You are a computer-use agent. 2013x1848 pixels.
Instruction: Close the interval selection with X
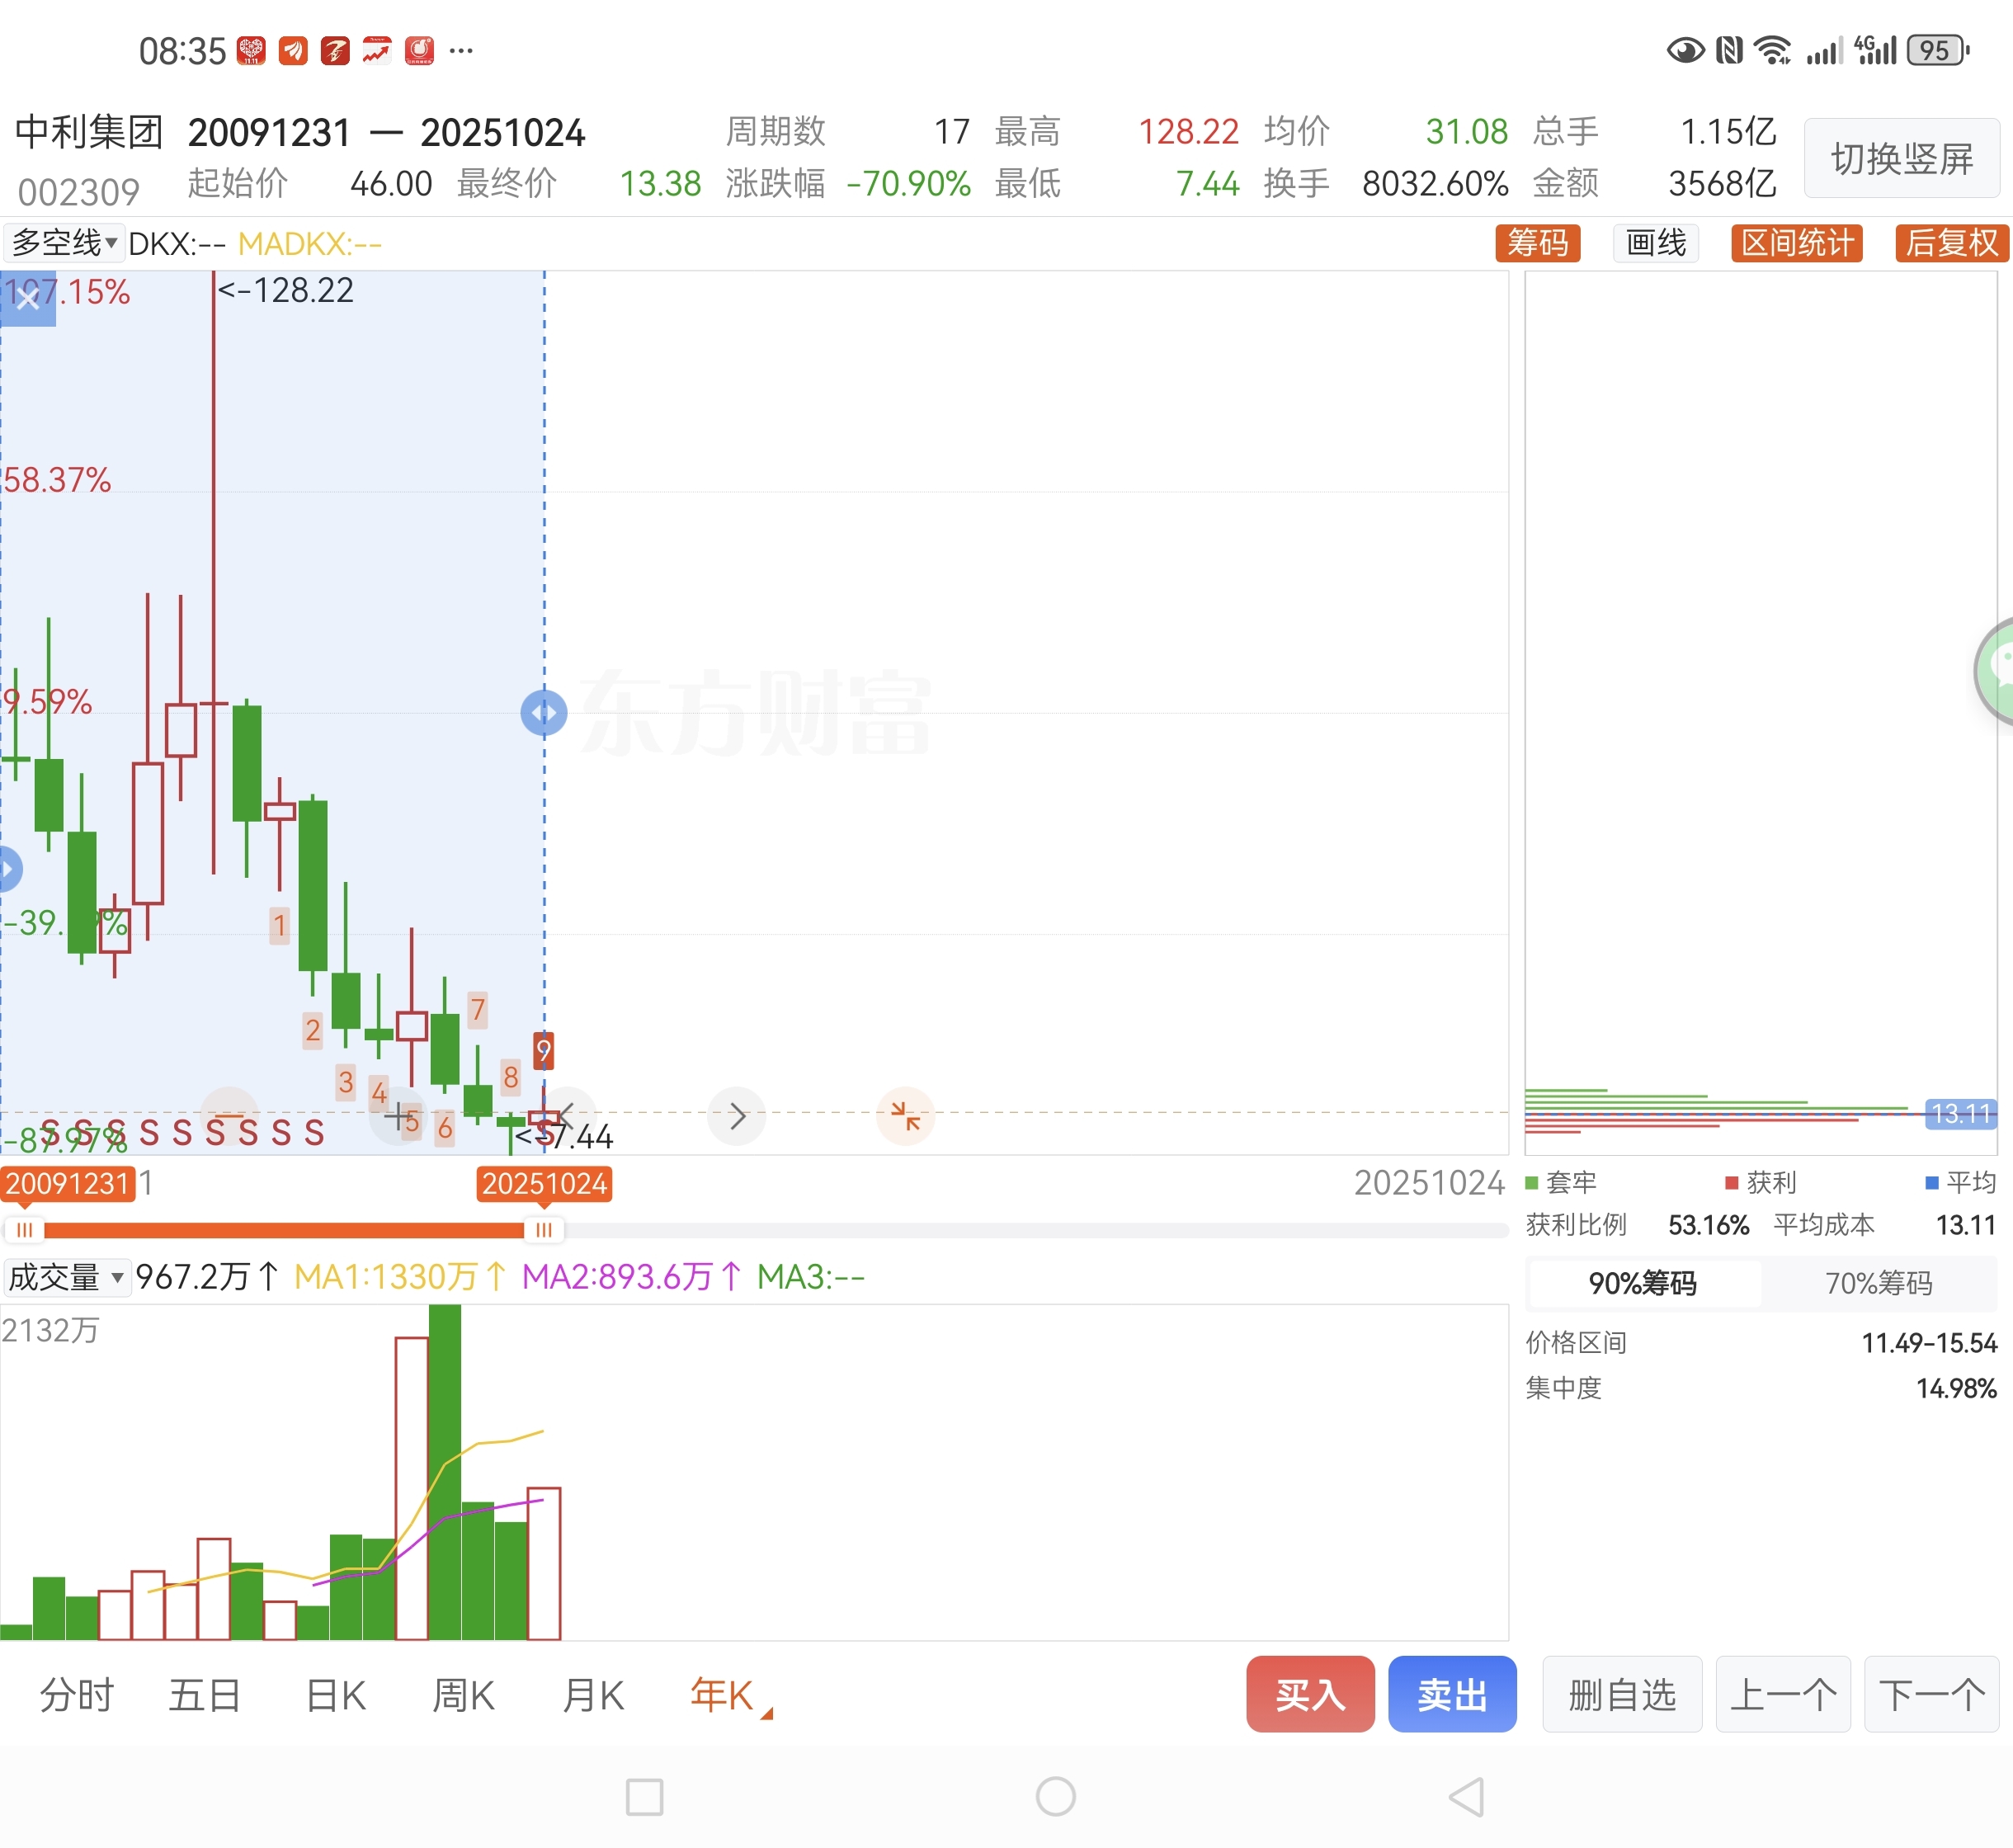[28, 298]
